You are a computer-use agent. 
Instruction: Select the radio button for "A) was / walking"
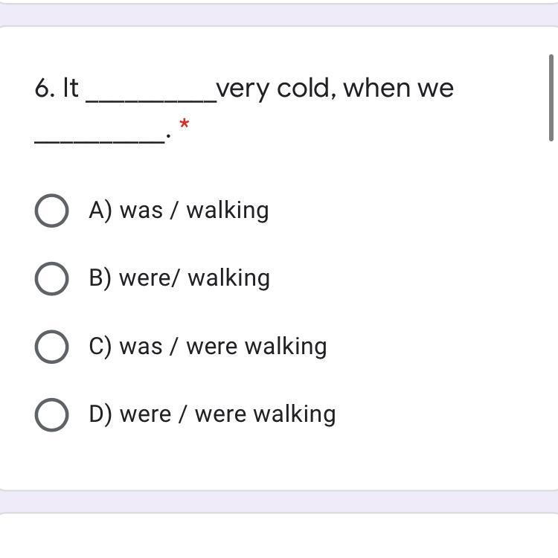51,211
